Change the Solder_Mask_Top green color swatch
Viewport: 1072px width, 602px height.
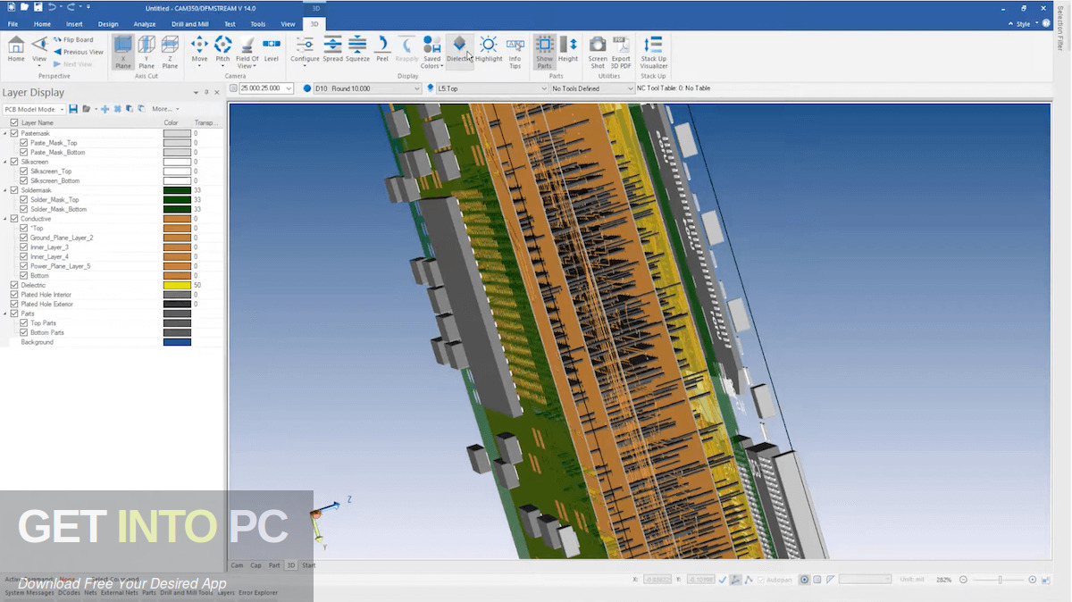[177, 200]
